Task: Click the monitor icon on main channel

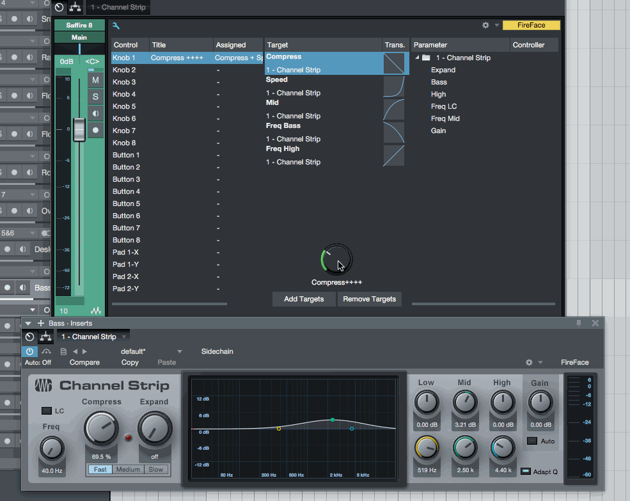Action: click(95, 113)
